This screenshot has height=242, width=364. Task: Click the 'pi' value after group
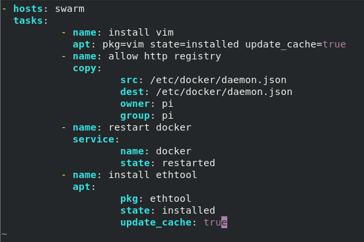(x=168, y=115)
